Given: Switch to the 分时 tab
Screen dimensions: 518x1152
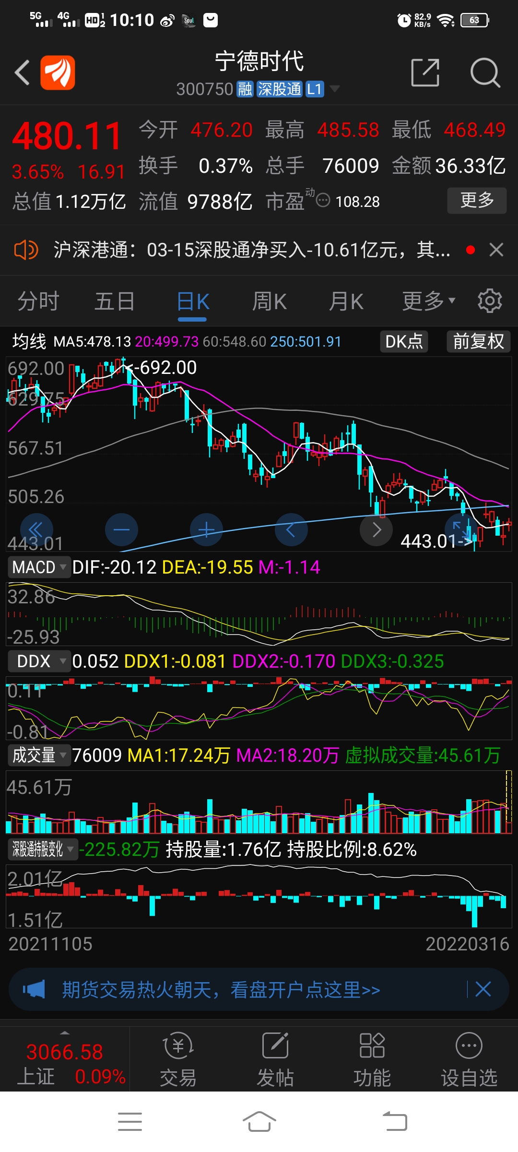Looking at the screenshot, I should click(38, 301).
